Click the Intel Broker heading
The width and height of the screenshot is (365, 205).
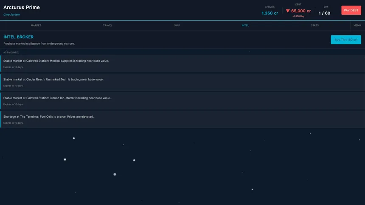18,37
